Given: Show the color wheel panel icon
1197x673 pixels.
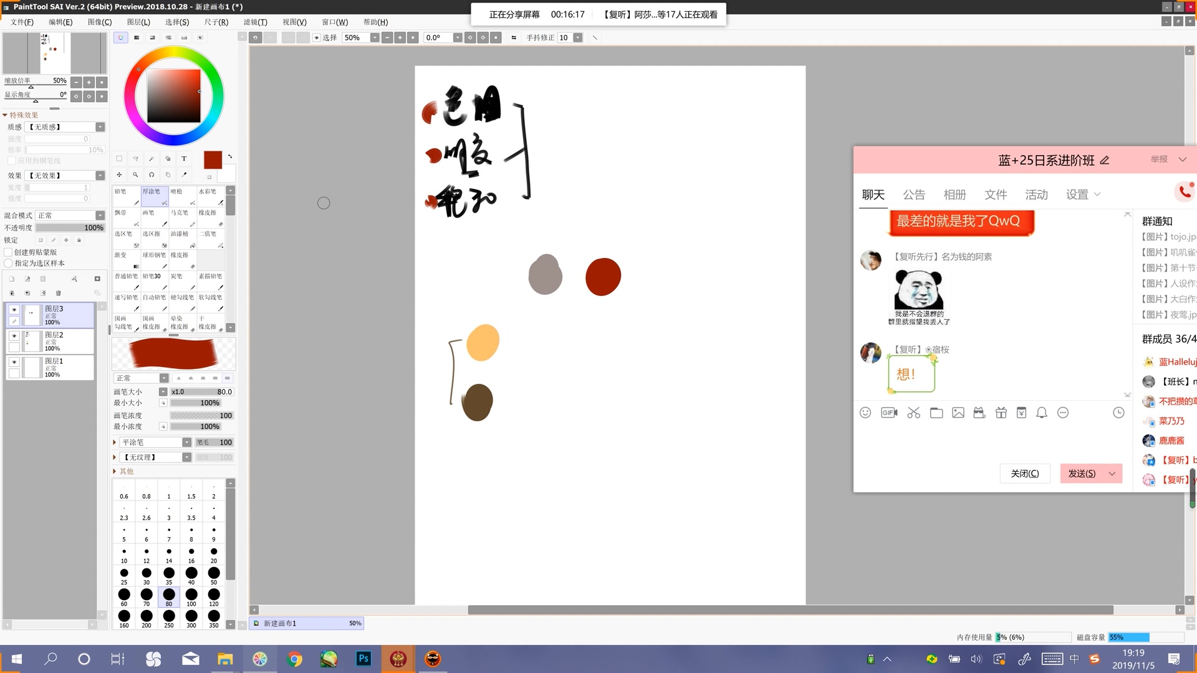Looking at the screenshot, I should click(120, 37).
